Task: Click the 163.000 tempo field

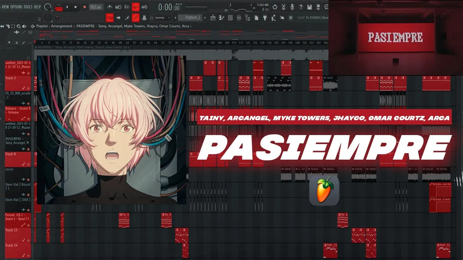Action: pos(96,7)
